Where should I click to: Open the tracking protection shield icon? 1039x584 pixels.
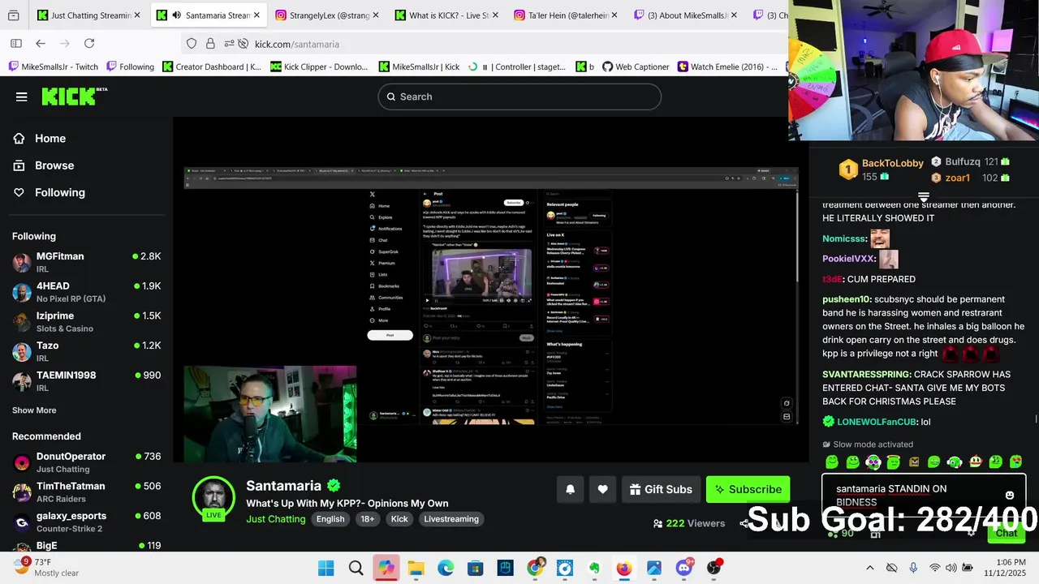click(192, 44)
